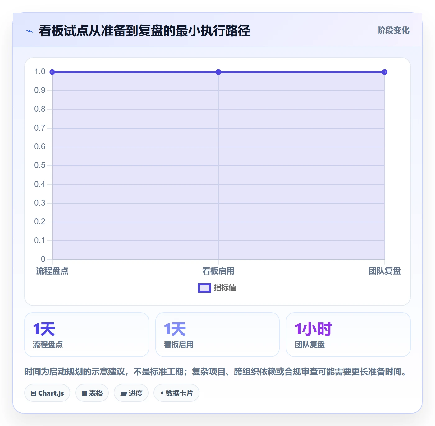
Task: Click the bar icon in the 进度 chip
Action: click(123, 394)
